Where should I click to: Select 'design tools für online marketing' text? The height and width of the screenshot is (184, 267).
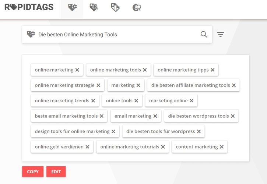coord(72,131)
